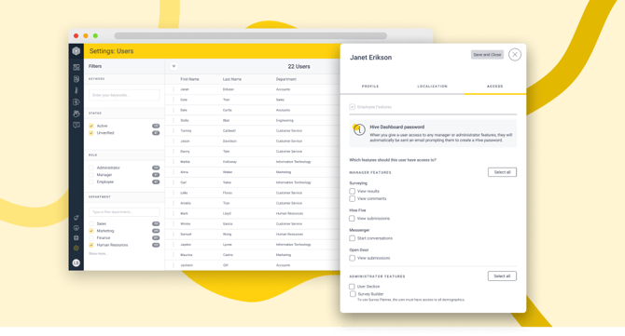Screen dimensions: 625x336
Task: Check the Manager role filter
Action: click(x=91, y=175)
